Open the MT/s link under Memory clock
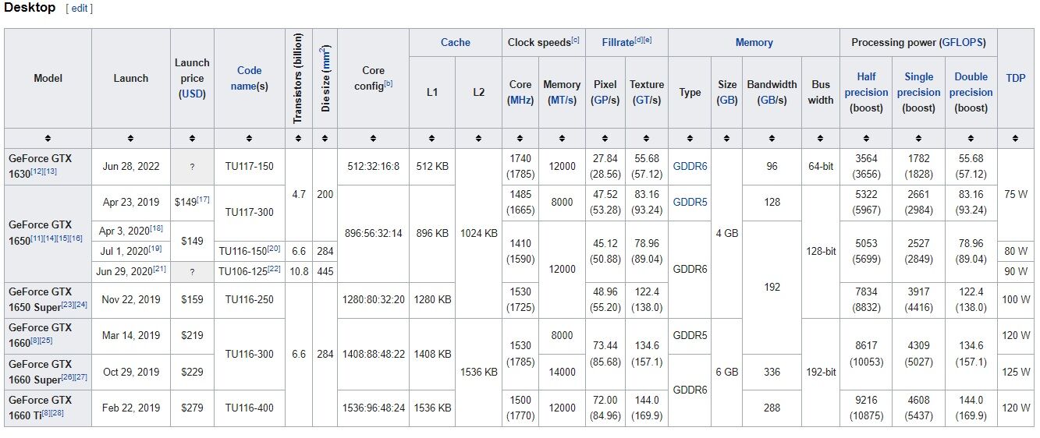The width and height of the screenshot is (1040, 438). (563, 100)
